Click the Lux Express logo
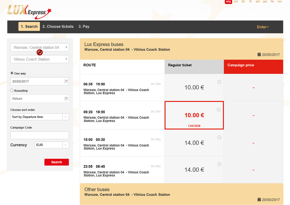290x205 pixels. [29, 12]
